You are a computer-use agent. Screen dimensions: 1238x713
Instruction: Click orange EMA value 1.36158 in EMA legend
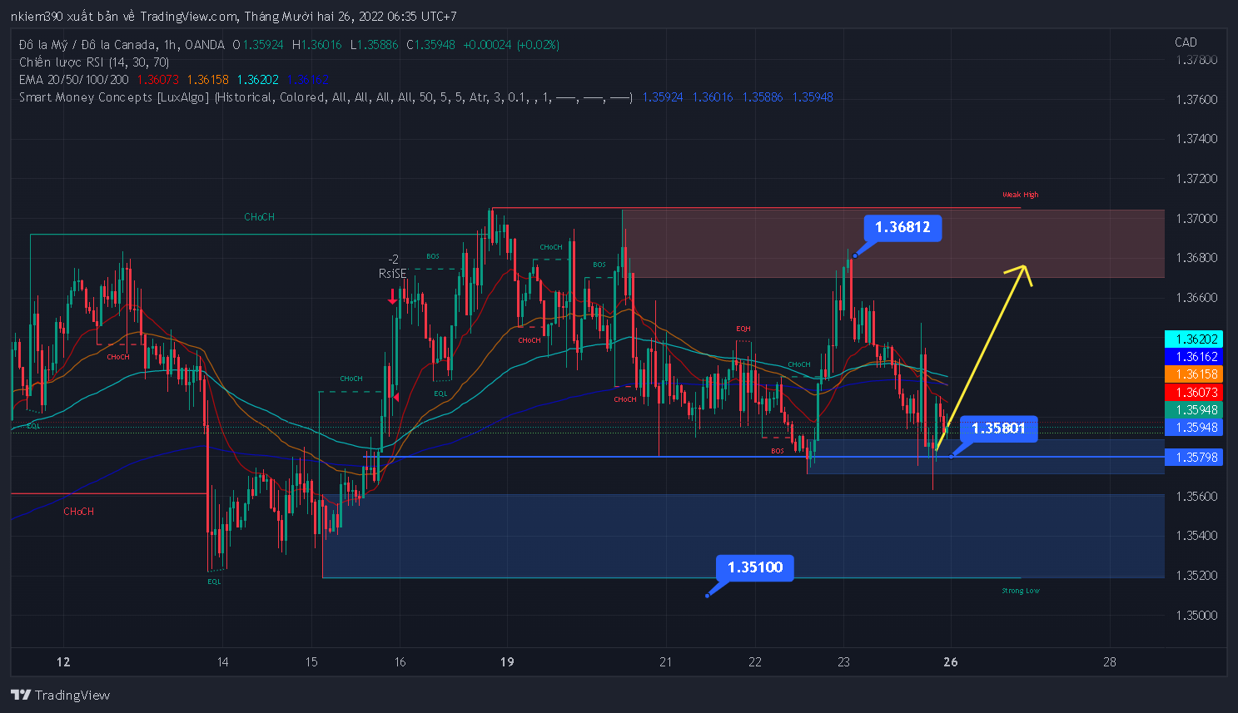click(x=208, y=80)
